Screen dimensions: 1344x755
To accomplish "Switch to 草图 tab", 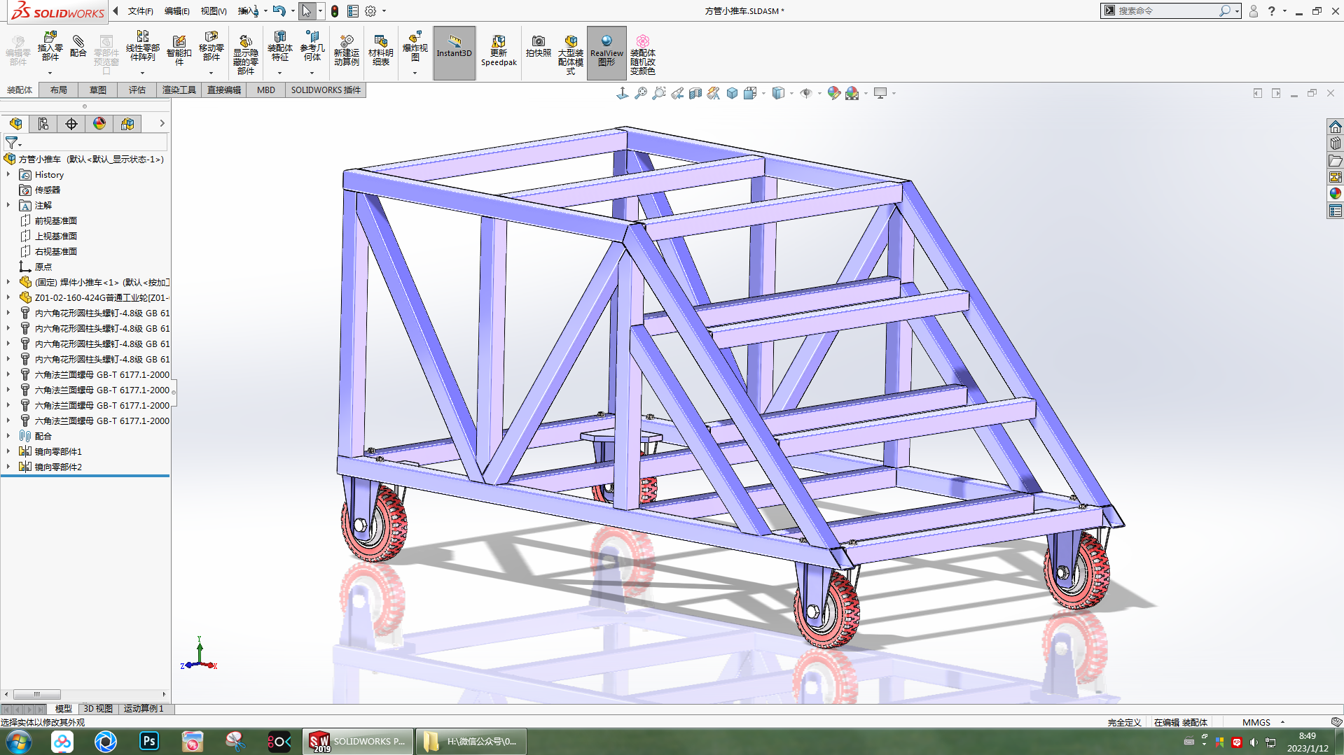I will (98, 90).
